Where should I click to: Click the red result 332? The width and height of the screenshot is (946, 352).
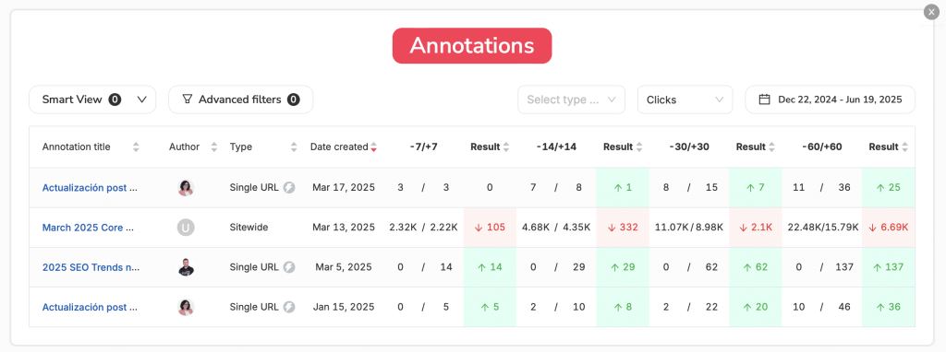(623, 228)
